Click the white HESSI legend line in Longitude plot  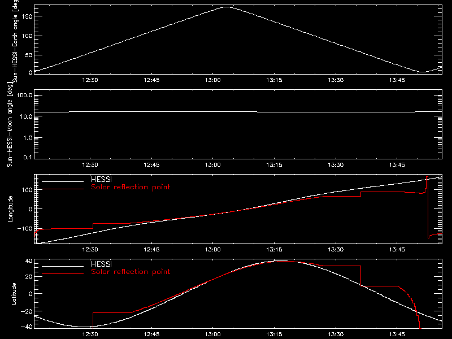click(63, 181)
